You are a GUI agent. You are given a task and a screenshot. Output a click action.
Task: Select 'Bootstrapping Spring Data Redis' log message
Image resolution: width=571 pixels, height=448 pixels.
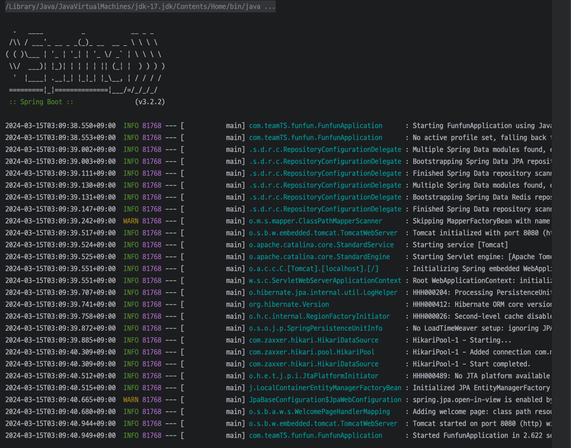click(482, 197)
